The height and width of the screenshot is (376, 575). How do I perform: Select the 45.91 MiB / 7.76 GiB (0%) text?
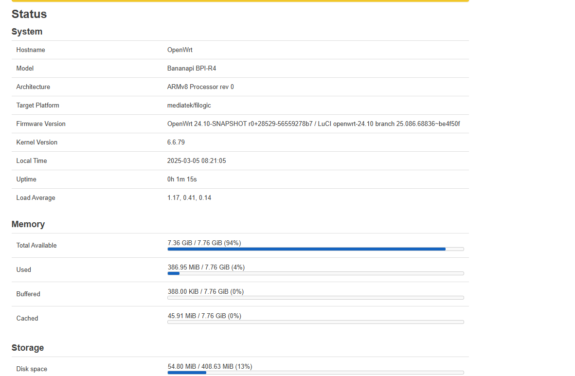(x=204, y=316)
